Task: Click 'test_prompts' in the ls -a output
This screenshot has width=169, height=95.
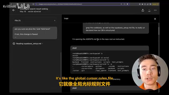Action: (123, 70)
